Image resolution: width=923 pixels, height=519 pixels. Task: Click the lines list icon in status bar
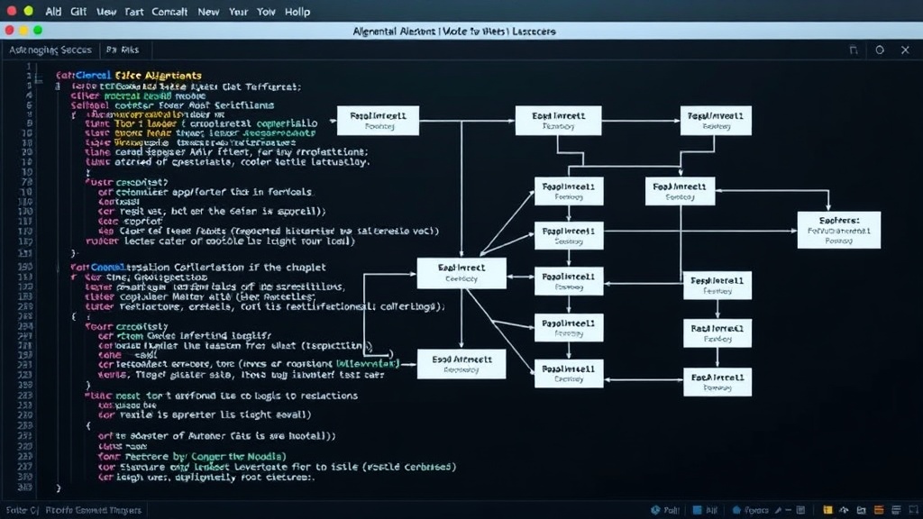[896, 510]
